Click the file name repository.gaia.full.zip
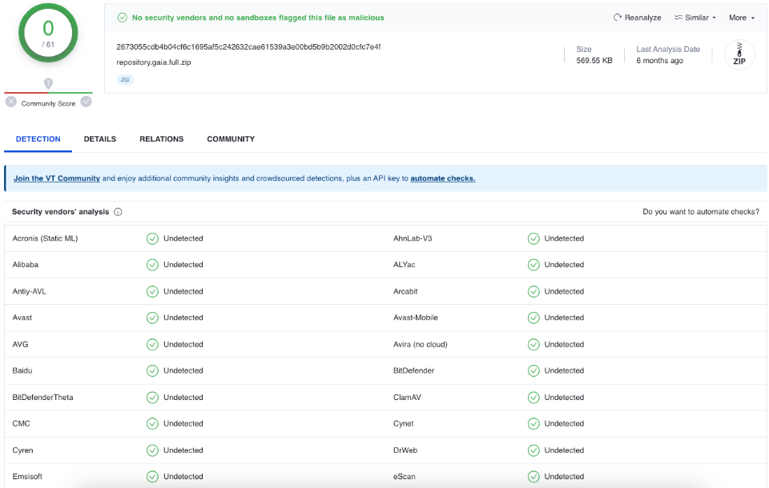 tap(154, 62)
